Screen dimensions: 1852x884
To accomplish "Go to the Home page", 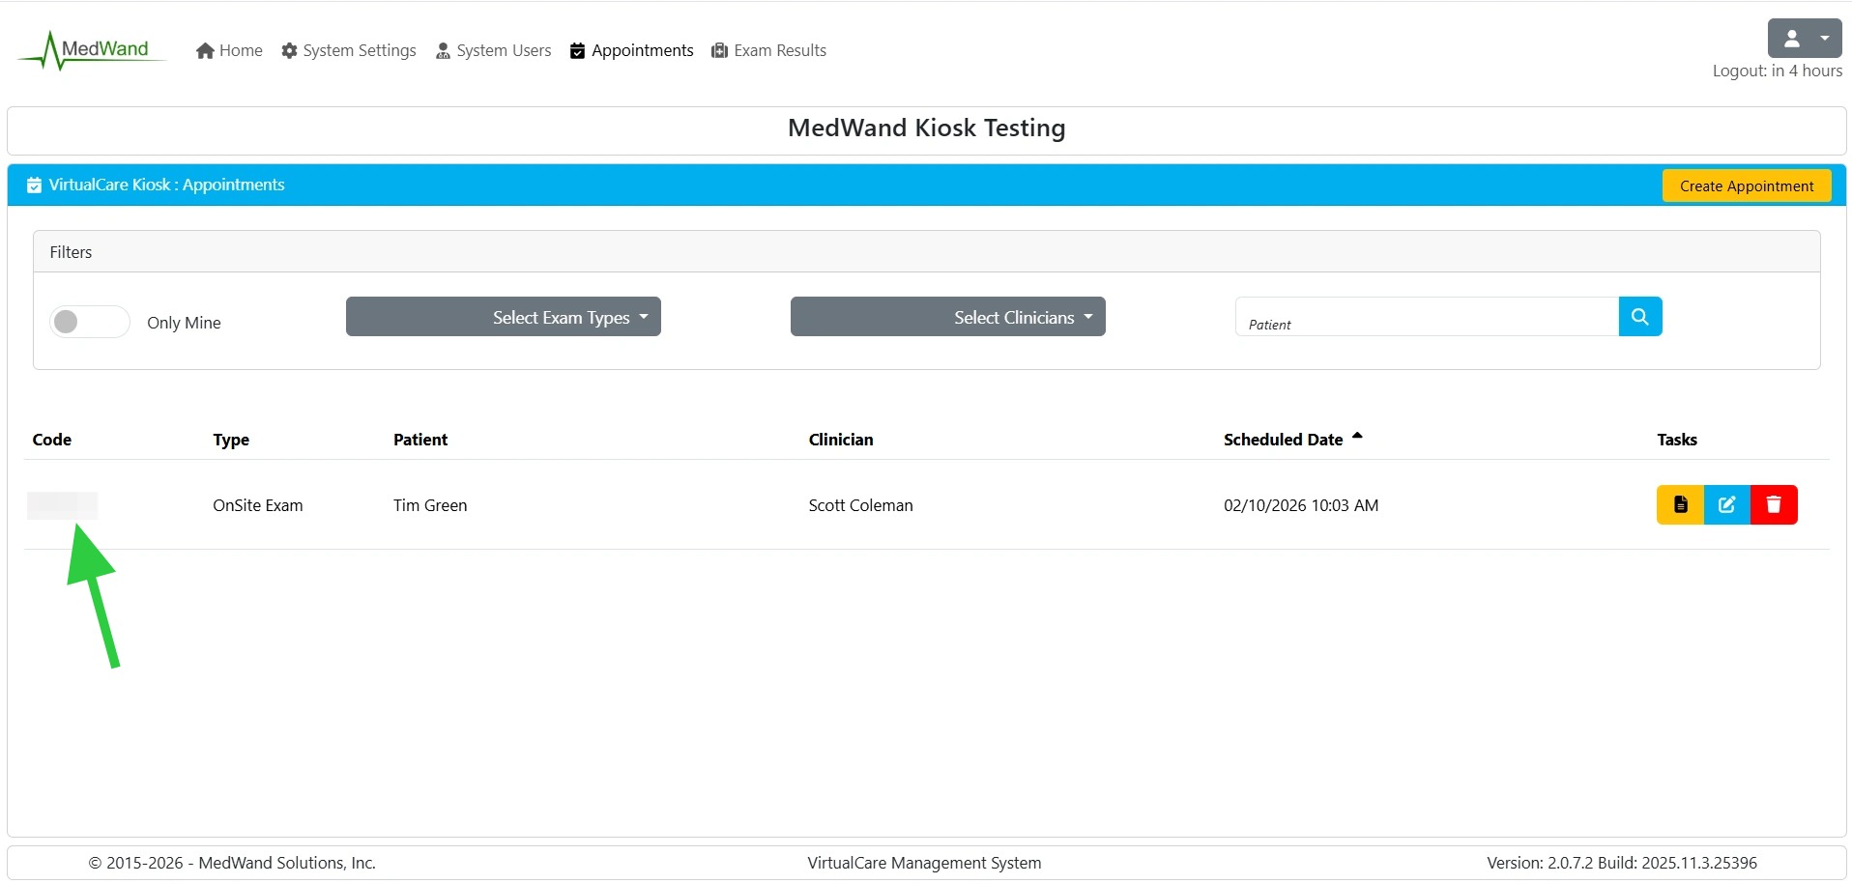I will click(229, 50).
